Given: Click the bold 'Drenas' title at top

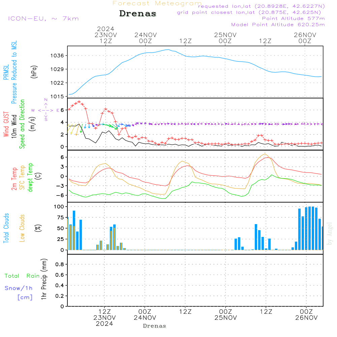Looking at the screenshot, I should [x=138, y=13].
